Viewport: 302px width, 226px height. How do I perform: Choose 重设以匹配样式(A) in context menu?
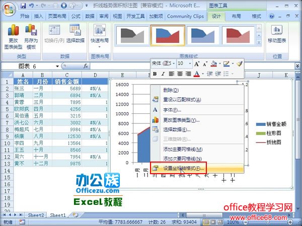[197, 100]
